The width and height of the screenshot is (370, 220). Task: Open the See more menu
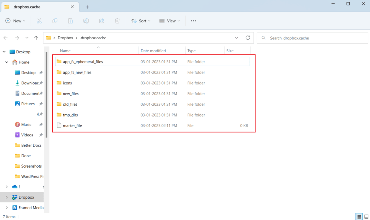click(193, 21)
